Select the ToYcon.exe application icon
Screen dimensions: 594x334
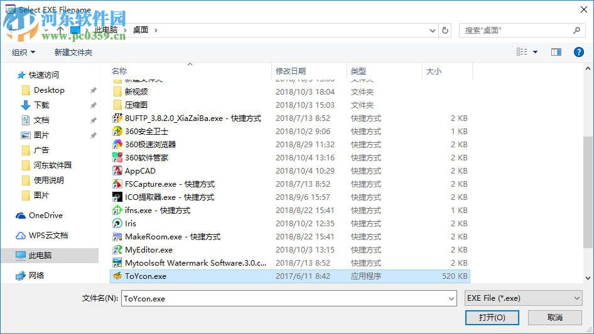117,276
